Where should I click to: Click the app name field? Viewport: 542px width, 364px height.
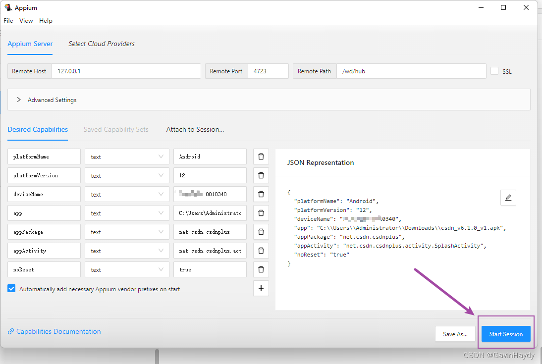click(x=44, y=213)
